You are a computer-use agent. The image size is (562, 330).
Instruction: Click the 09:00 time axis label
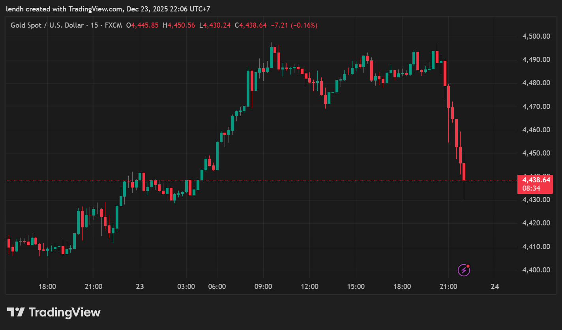pos(263,287)
